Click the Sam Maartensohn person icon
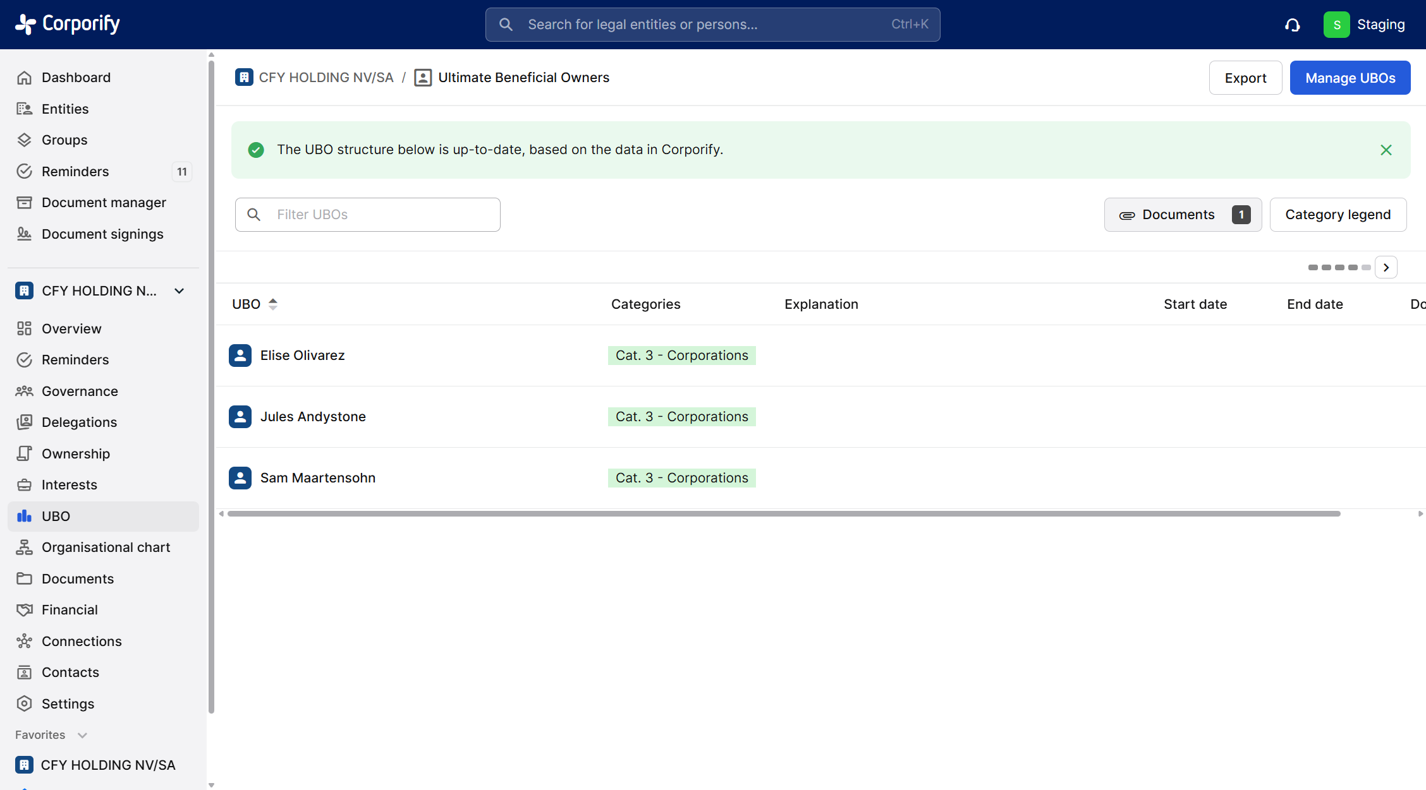This screenshot has height=790, width=1426. point(240,478)
